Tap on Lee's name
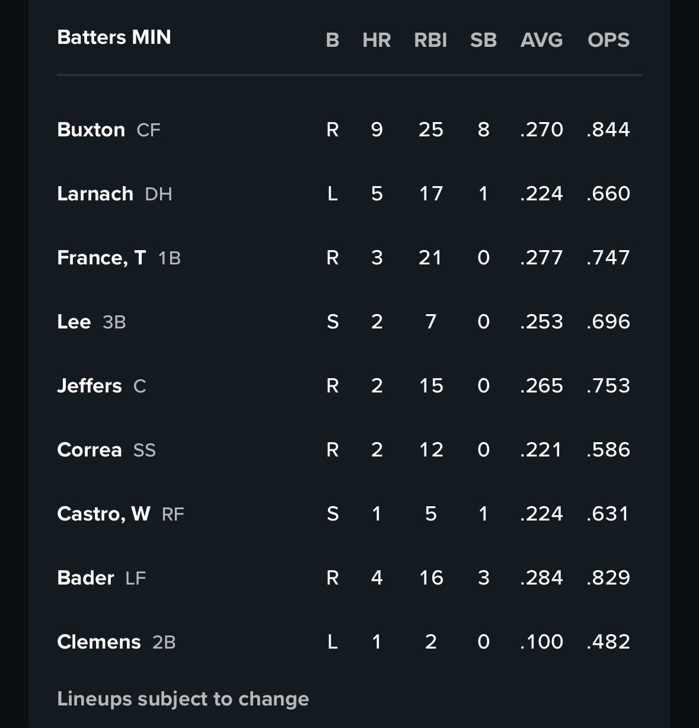The width and height of the screenshot is (699, 728). [x=74, y=322]
